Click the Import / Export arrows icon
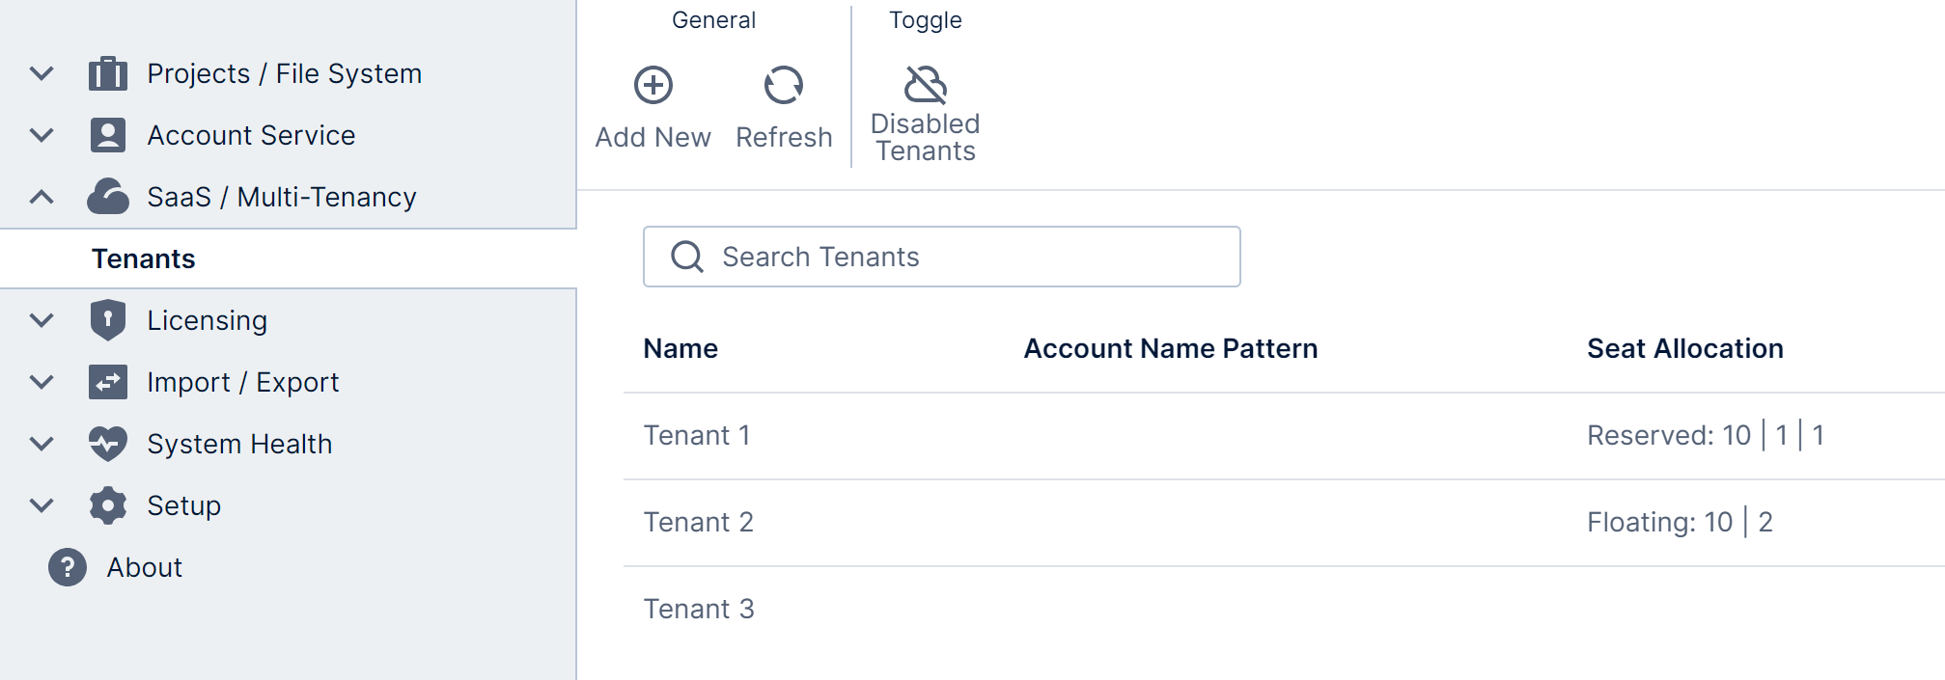Image resolution: width=1945 pixels, height=680 pixels. coord(108,382)
